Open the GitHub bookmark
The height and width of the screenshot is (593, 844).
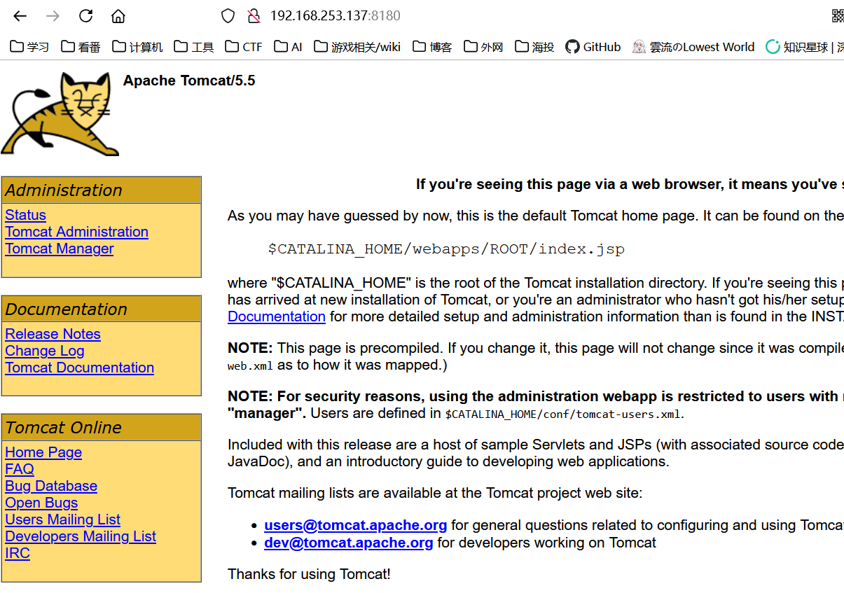pyautogui.click(x=593, y=47)
